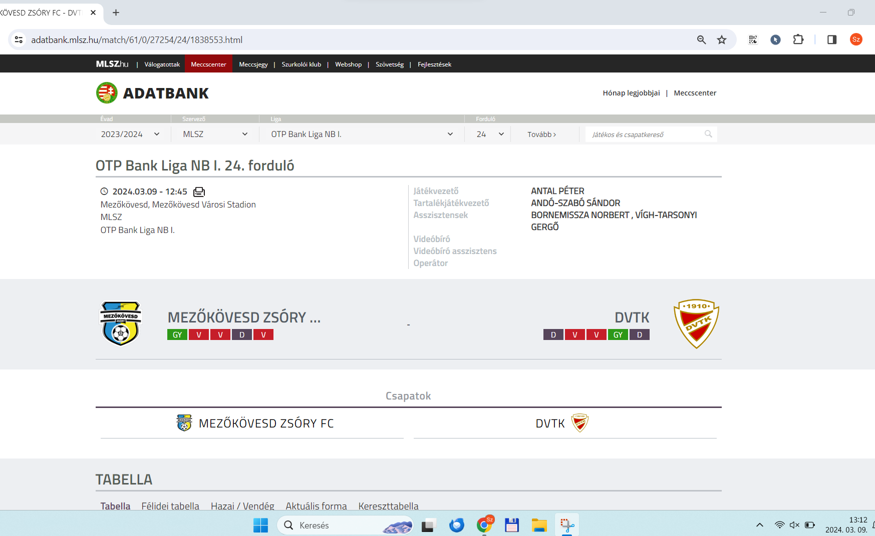875x536 pixels.
Task: Open Windows Start menu
Action: tap(260, 525)
